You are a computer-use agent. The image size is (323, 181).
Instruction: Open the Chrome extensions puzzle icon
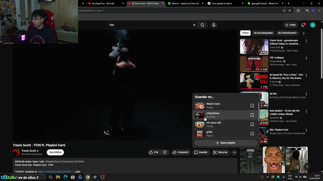[298, 11]
